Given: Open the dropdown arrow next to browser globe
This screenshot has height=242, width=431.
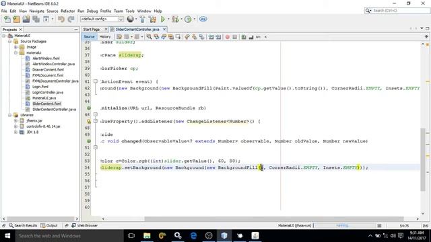Looking at the screenshot, I should [x=136, y=19].
